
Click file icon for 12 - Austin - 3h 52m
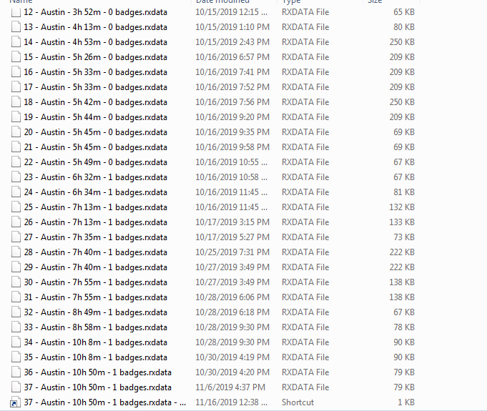point(16,12)
